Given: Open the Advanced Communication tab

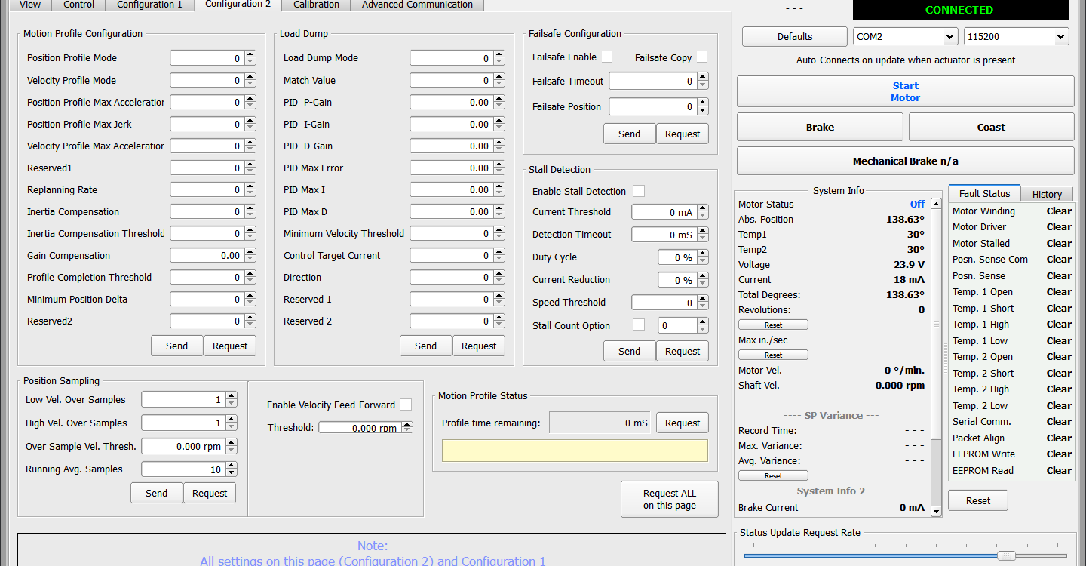Looking at the screenshot, I should coord(417,5).
